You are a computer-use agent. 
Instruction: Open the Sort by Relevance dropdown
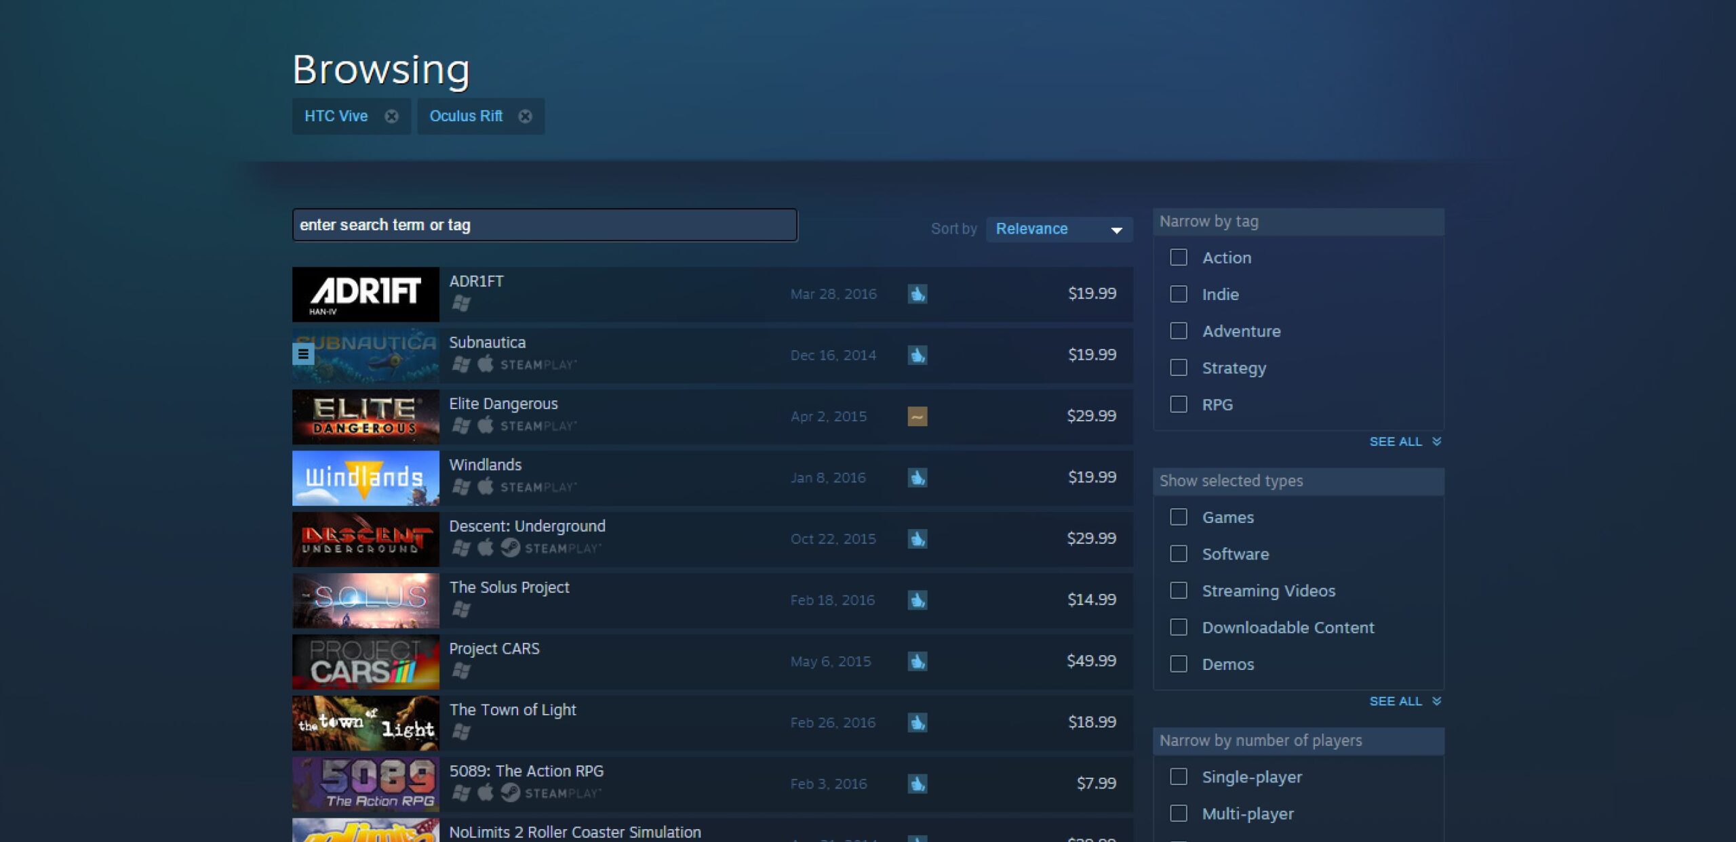1059,229
